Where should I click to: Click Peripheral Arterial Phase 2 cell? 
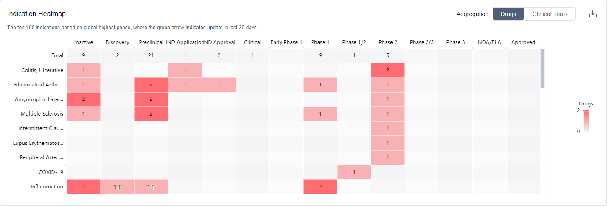pos(388,157)
